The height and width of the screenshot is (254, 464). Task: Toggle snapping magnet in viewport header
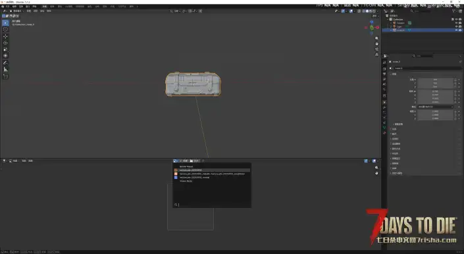coord(190,11)
